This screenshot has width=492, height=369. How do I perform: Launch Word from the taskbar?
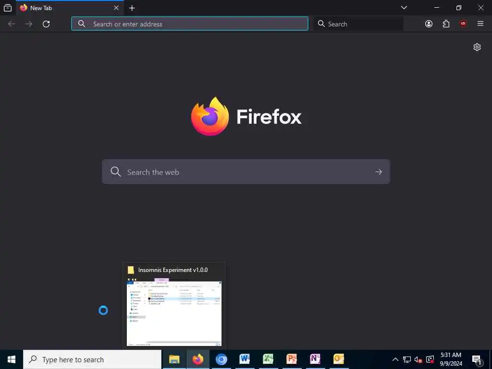click(245, 359)
